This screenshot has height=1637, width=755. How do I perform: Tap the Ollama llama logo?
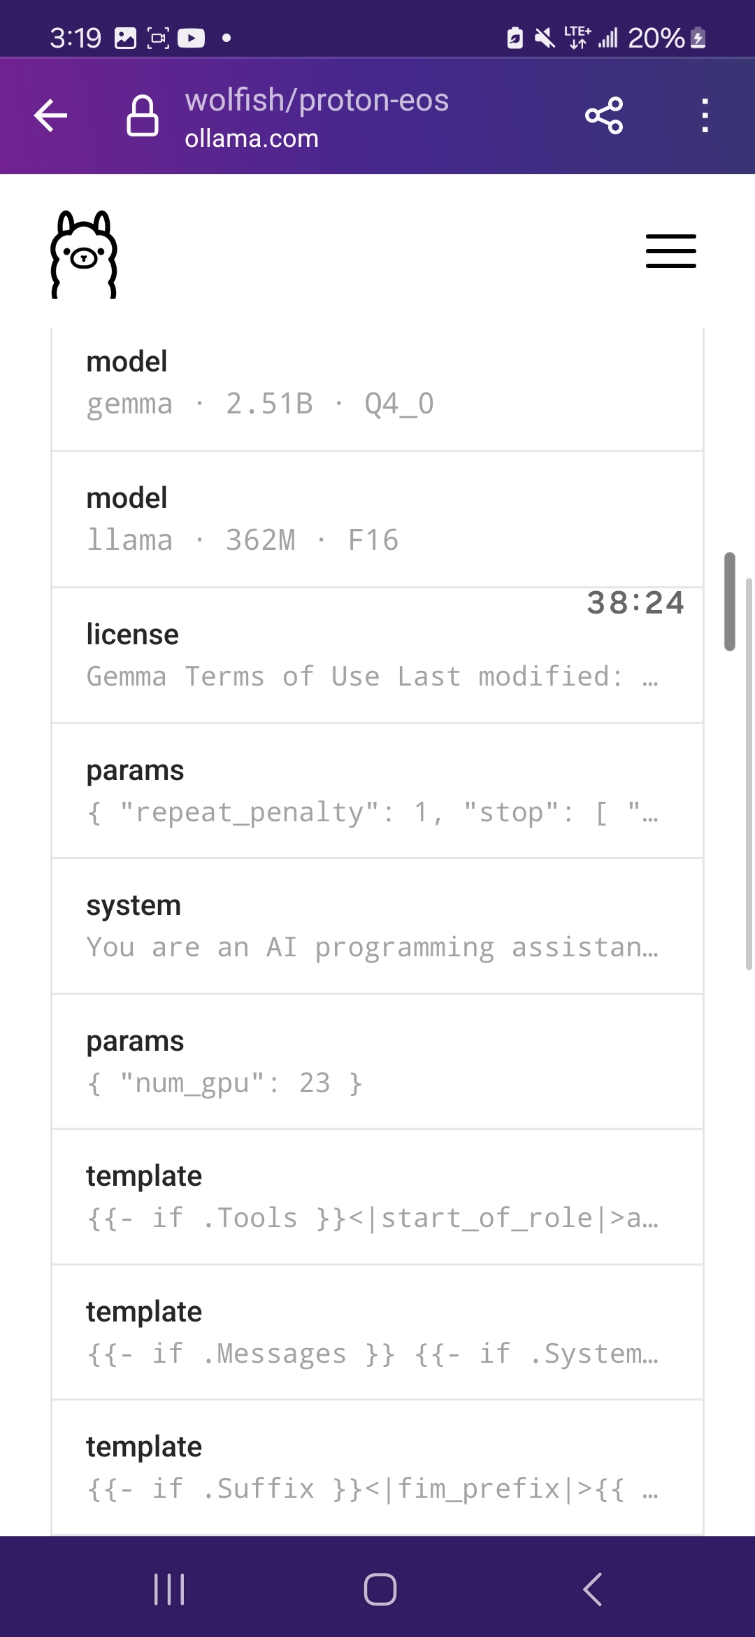(x=84, y=255)
